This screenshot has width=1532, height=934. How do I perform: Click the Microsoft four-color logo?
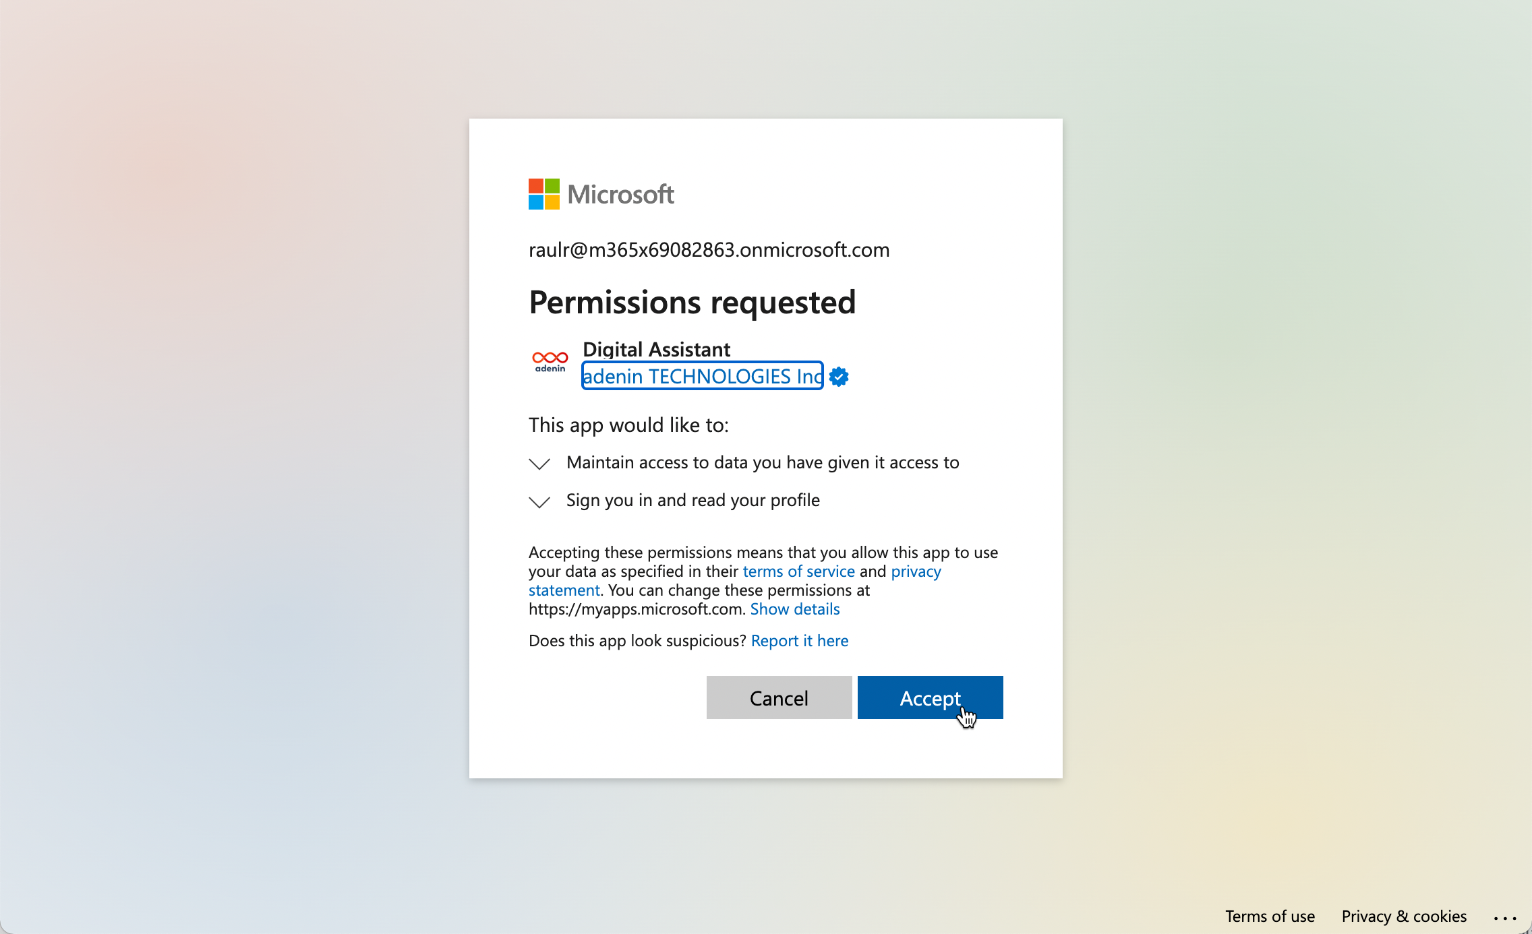(543, 194)
